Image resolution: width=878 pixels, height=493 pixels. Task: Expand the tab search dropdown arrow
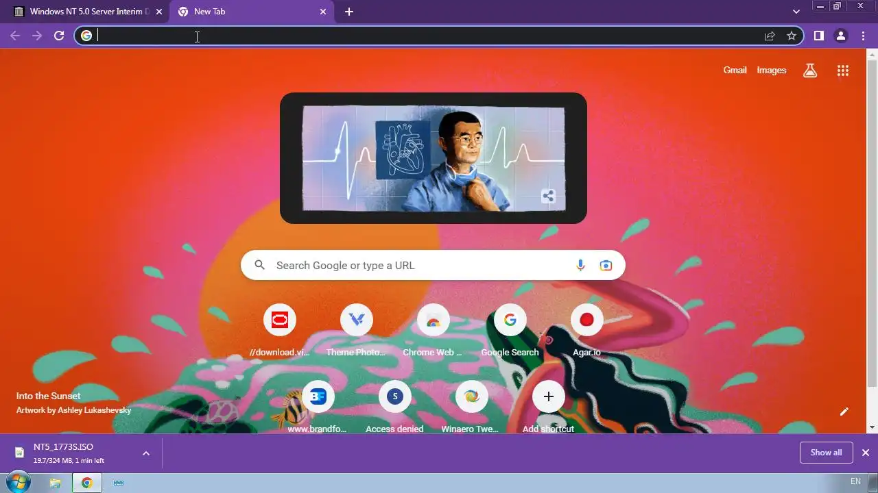click(x=796, y=12)
